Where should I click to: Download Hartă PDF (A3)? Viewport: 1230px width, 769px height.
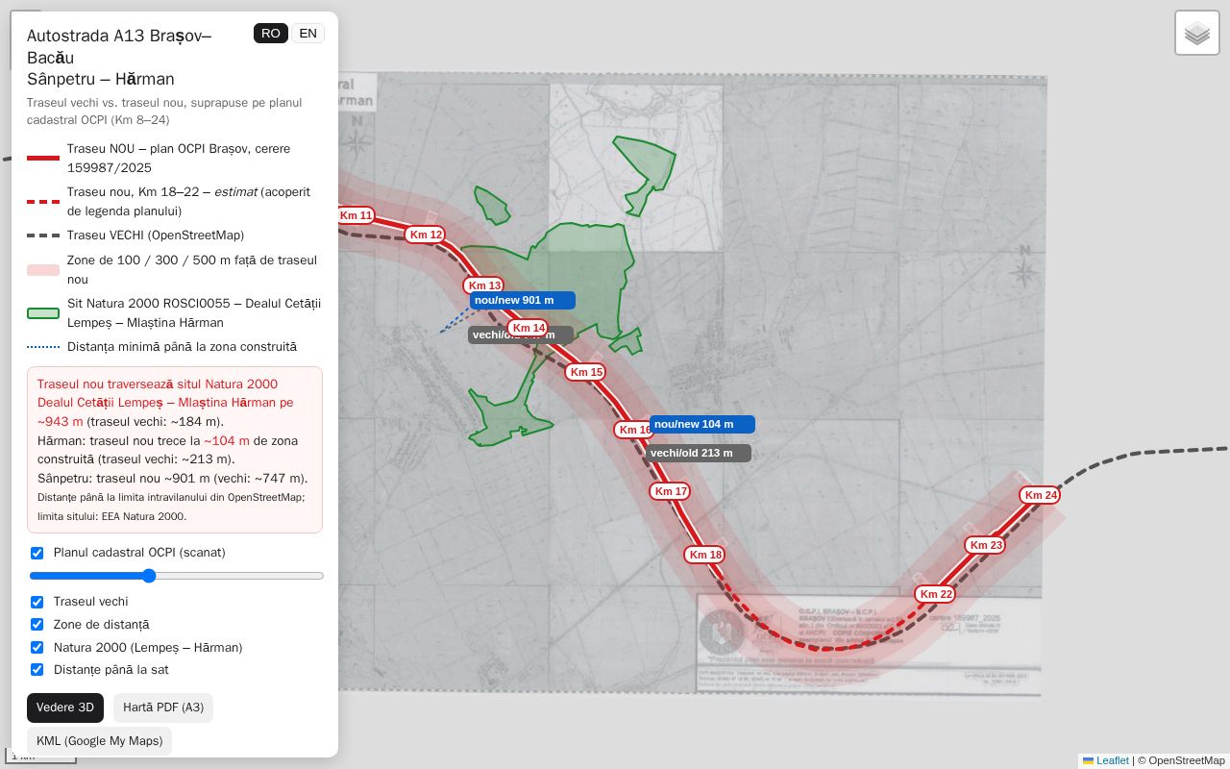(x=163, y=707)
